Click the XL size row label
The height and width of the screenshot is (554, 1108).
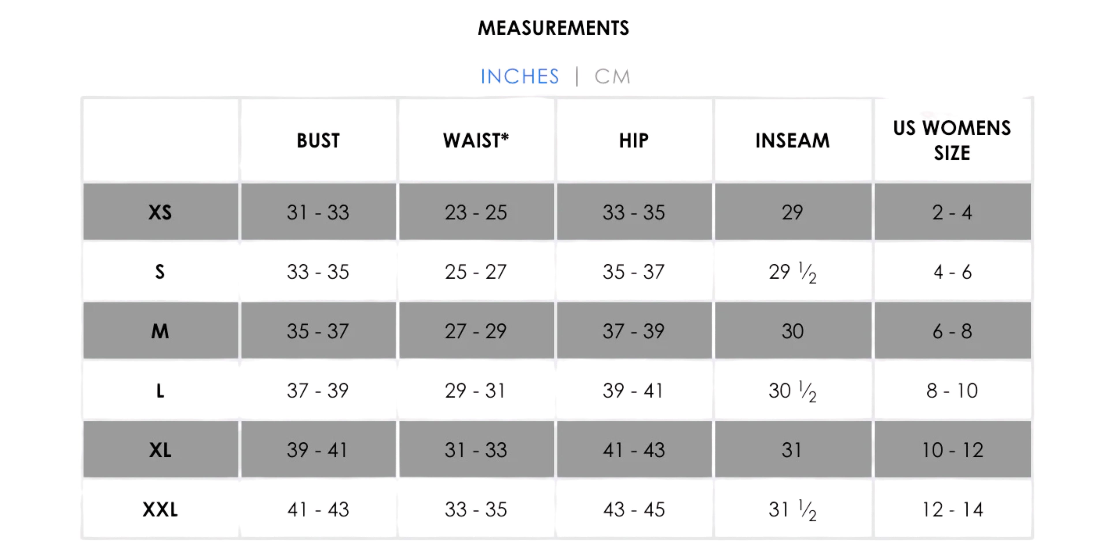[x=160, y=450]
